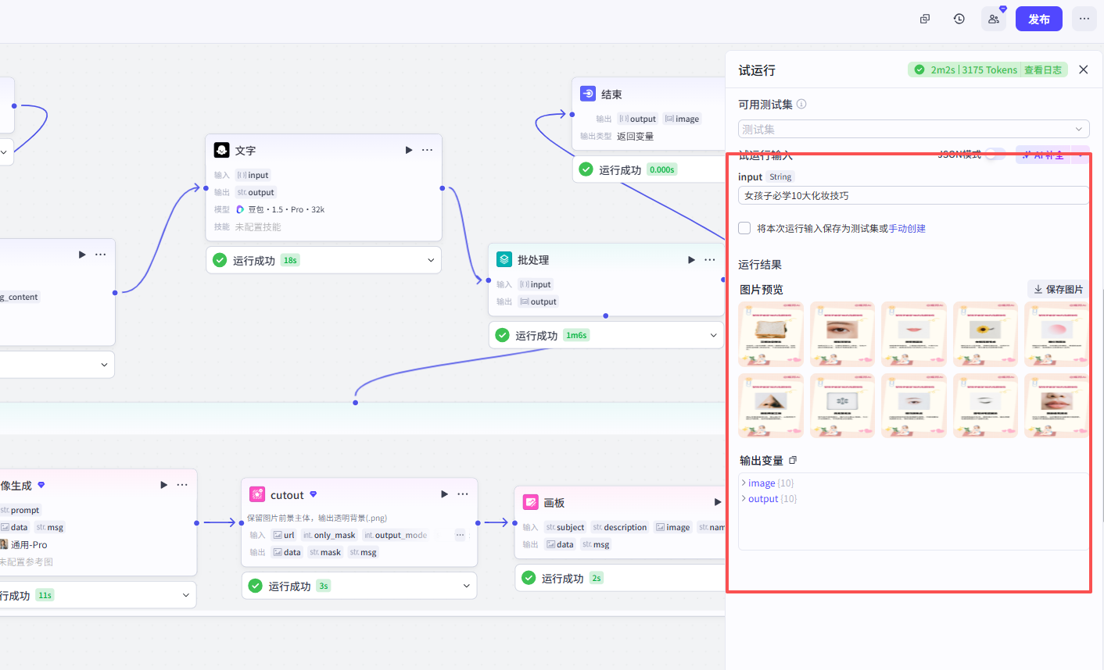Click the 画板 node icon
Viewport: 1104px width, 670px height.
pos(531,502)
